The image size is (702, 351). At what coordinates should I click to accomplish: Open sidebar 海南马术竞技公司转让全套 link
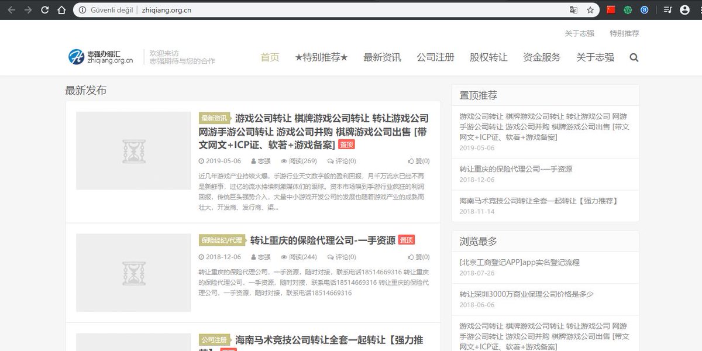click(538, 201)
